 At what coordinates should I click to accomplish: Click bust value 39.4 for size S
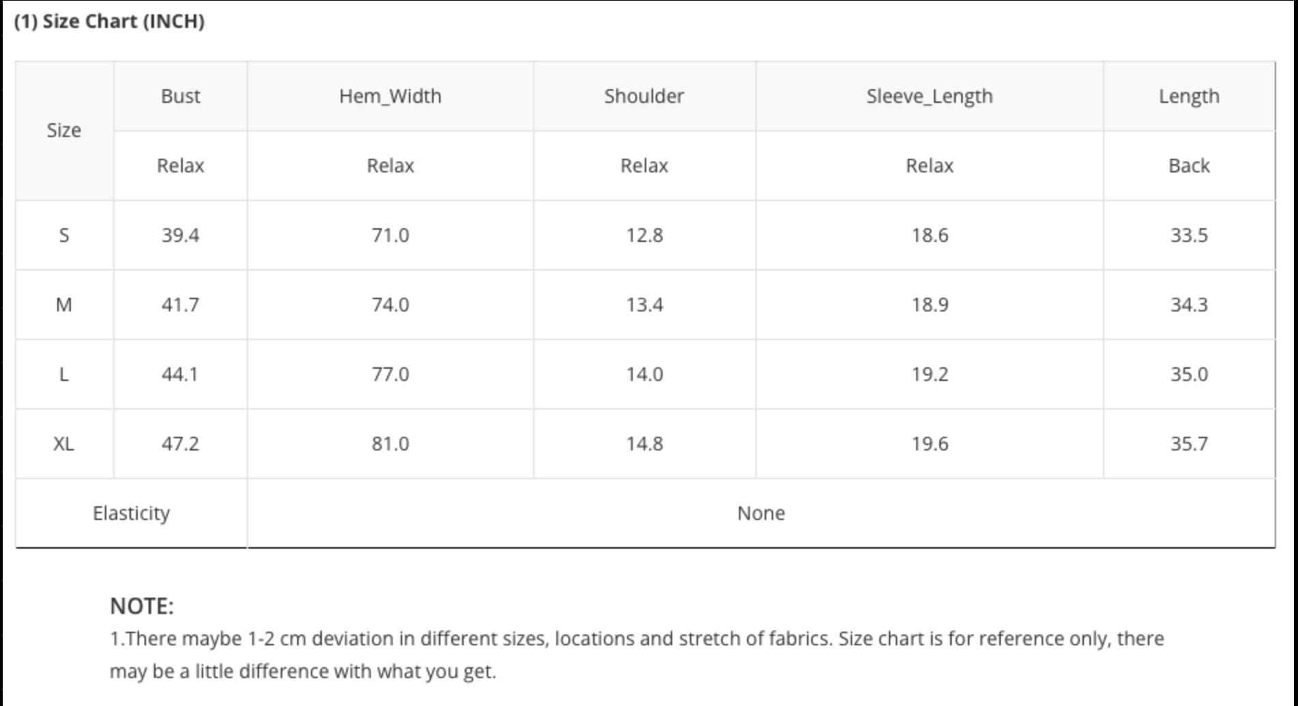coord(181,235)
